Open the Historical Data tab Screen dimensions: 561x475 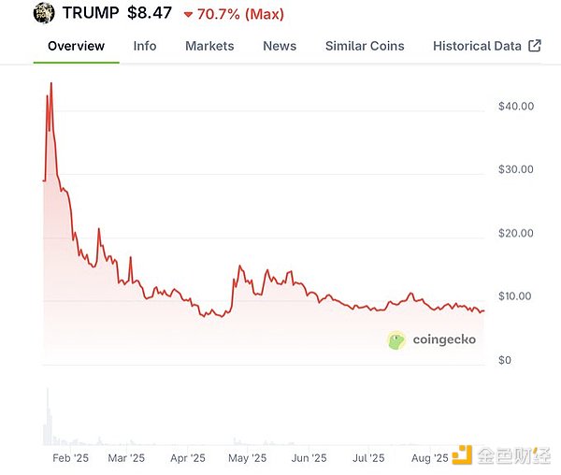pyautogui.click(x=477, y=46)
